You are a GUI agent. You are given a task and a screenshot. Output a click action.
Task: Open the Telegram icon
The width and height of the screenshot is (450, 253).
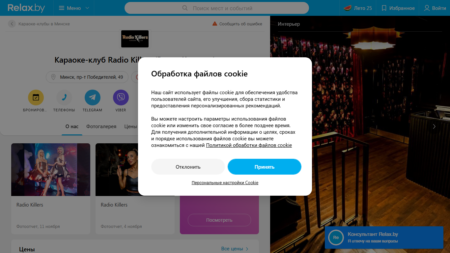tap(93, 98)
